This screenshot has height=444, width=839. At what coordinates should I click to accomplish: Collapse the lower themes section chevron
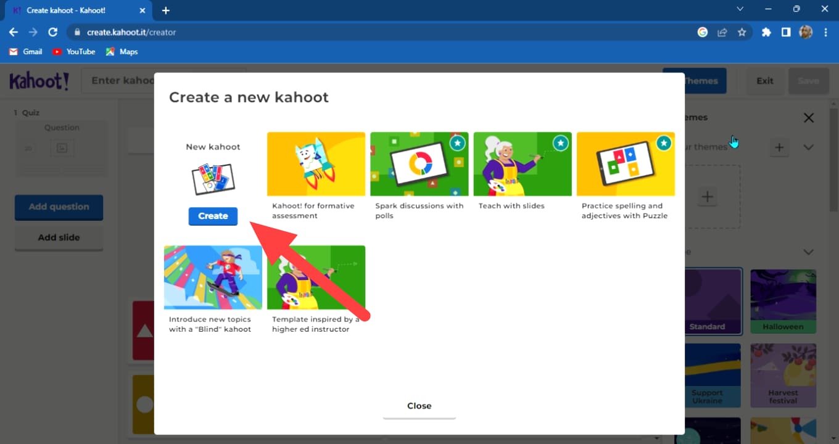[x=808, y=252]
